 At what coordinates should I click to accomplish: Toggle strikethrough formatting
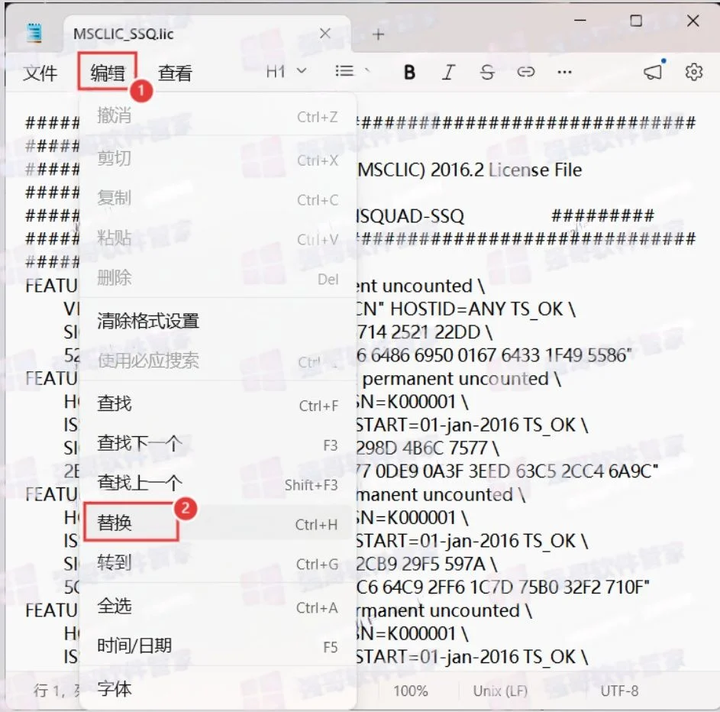click(x=486, y=72)
